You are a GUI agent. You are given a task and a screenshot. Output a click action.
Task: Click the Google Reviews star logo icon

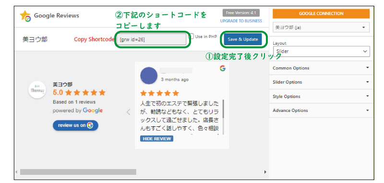tap(25, 16)
